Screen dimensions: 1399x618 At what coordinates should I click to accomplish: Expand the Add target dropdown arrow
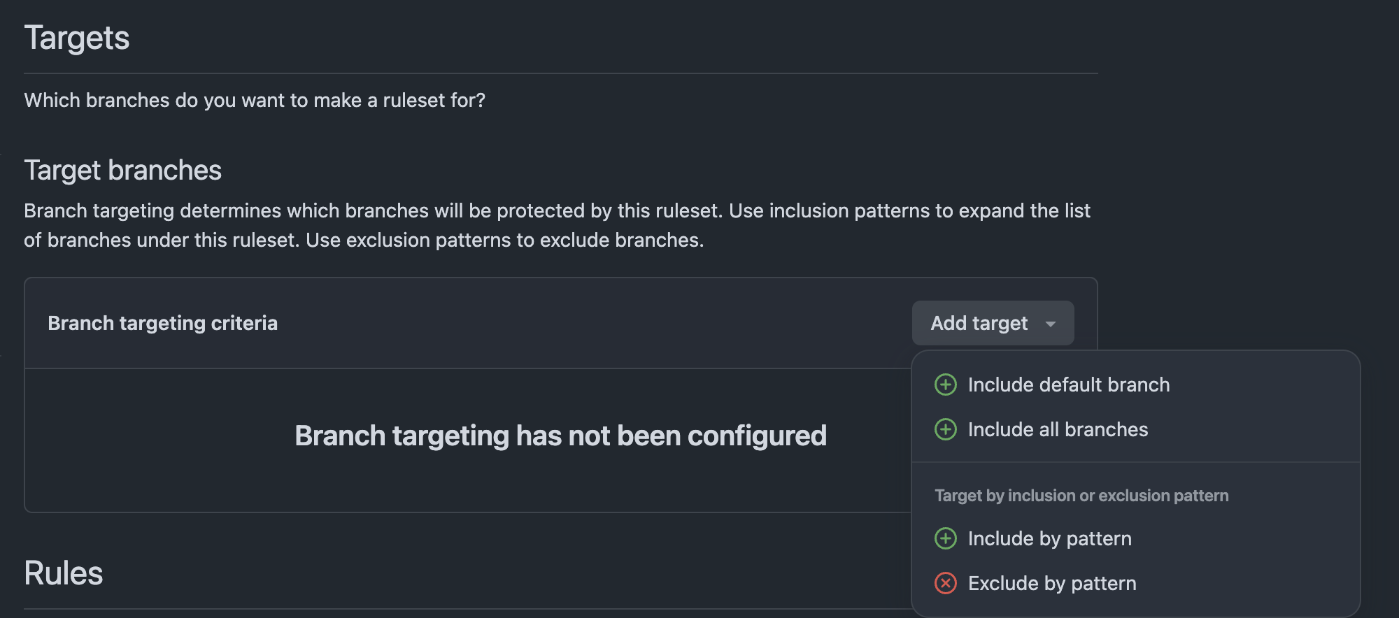point(1050,324)
